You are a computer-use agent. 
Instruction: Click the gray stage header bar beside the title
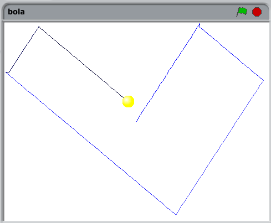[x=129, y=12]
